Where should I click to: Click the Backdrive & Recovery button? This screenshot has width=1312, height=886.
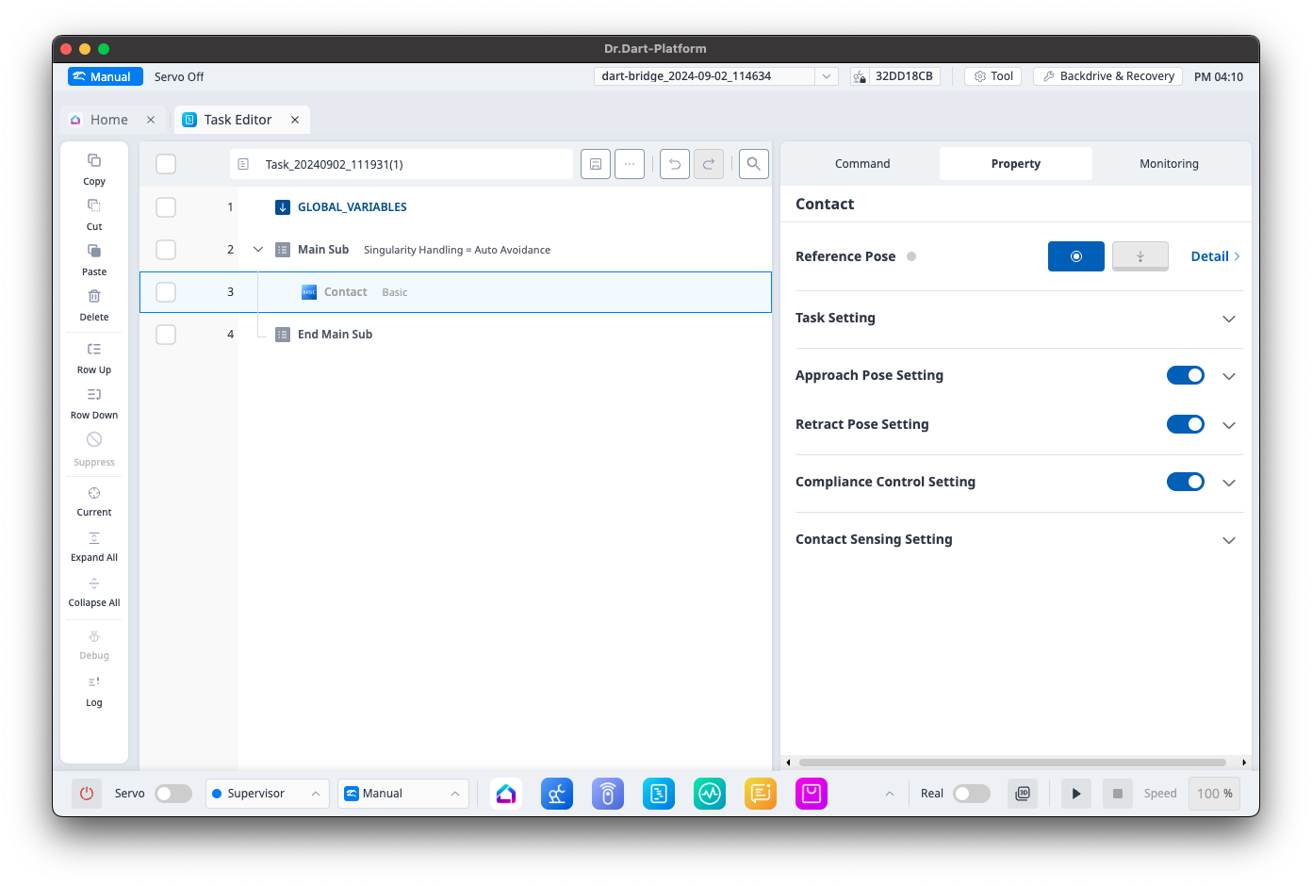(1107, 76)
